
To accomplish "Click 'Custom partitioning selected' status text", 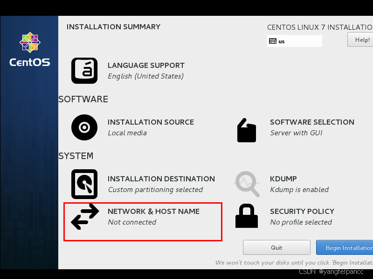I will 155,190.
